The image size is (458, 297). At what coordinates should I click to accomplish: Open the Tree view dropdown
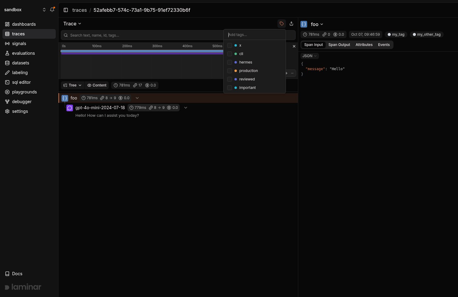pyautogui.click(x=73, y=85)
